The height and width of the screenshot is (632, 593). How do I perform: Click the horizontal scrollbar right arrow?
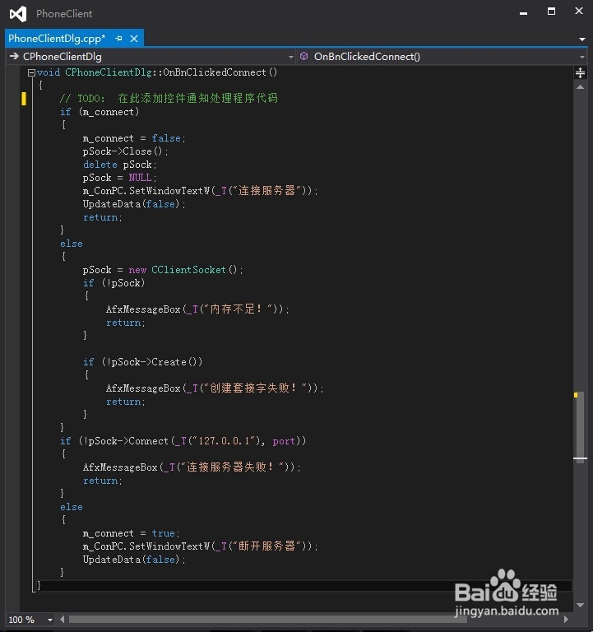tap(566, 619)
